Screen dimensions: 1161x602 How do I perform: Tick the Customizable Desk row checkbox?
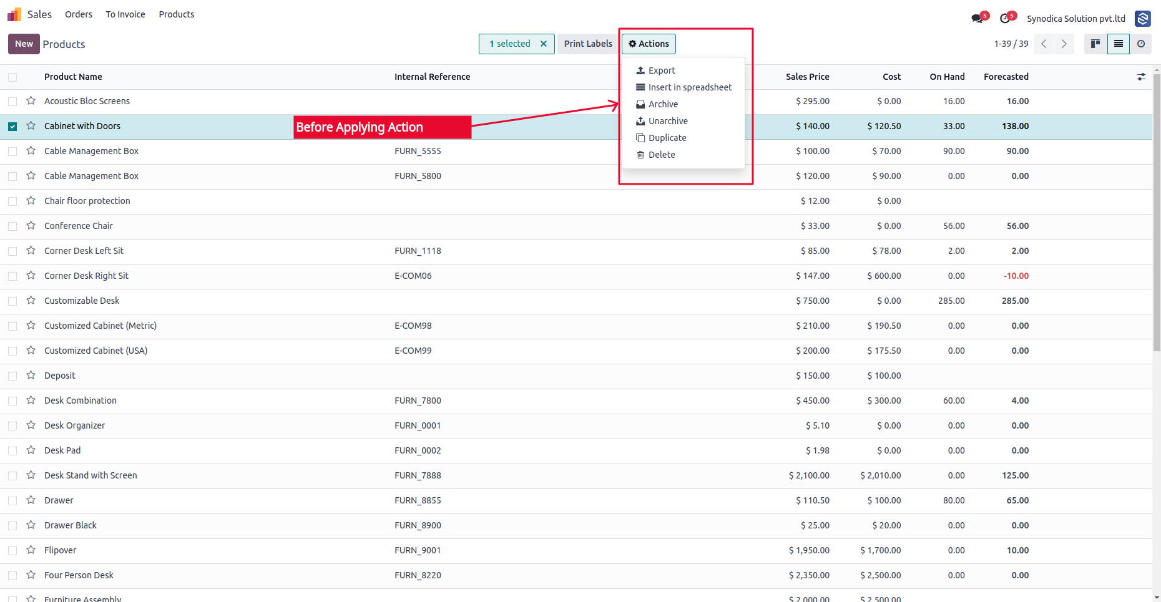12,301
